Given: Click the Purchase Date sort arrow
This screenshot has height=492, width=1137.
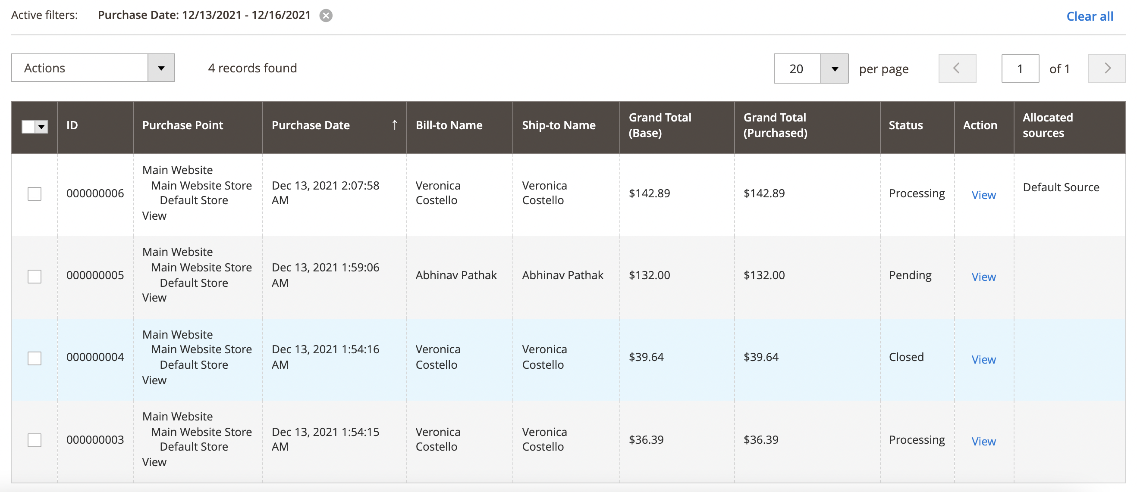Looking at the screenshot, I should [395, 125].
